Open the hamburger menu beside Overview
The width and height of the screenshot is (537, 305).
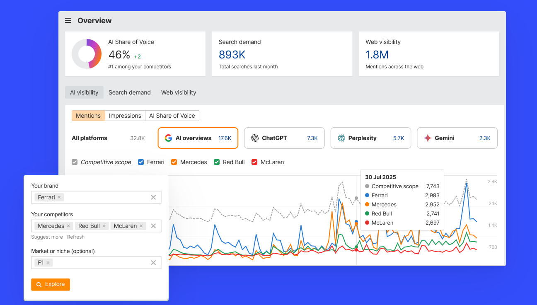pos(68,20)
